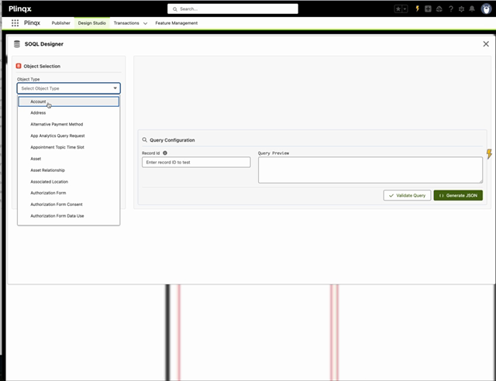
Task: Click into the global Search field
Action: pyautogui.click(x=232, y=9)
